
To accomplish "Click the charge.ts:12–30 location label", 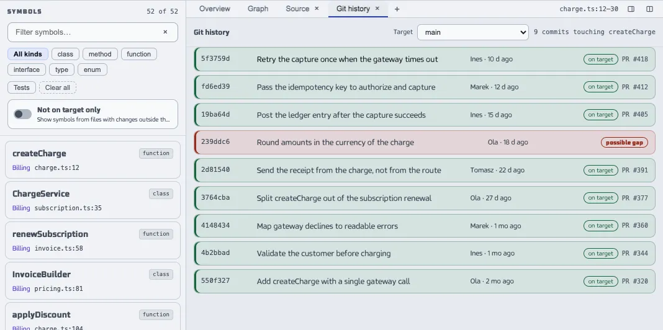I will tap(589, 9).
